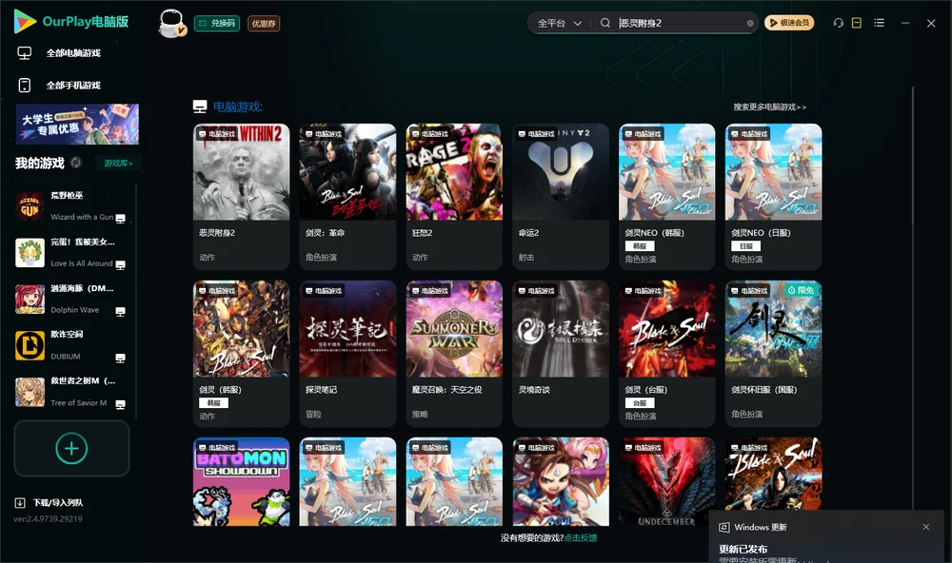Click the 日服 tag under 剑灵NEO (日服)
The width and height of the screenshot is (952, 563).
(745, 245)
